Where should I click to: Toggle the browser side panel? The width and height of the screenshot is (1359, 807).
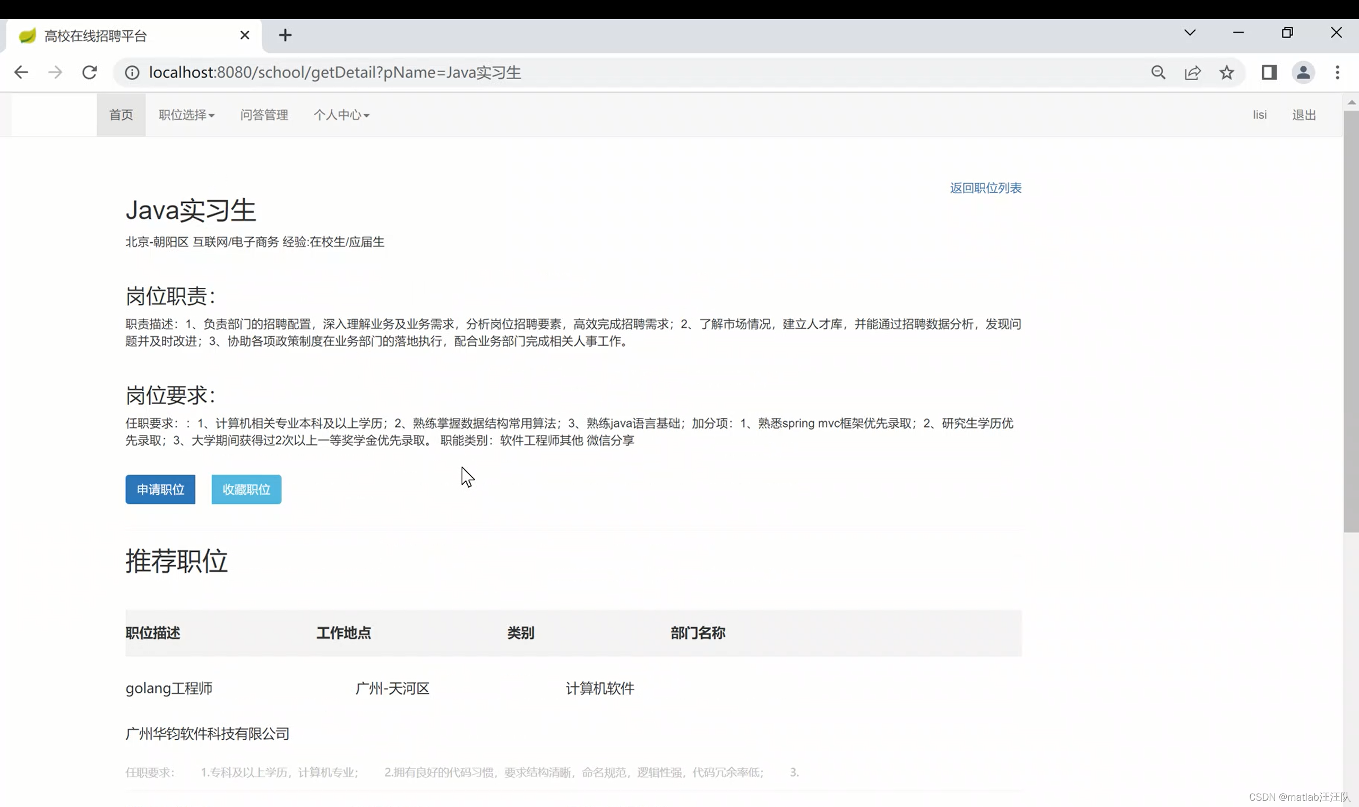(1269, 72)
